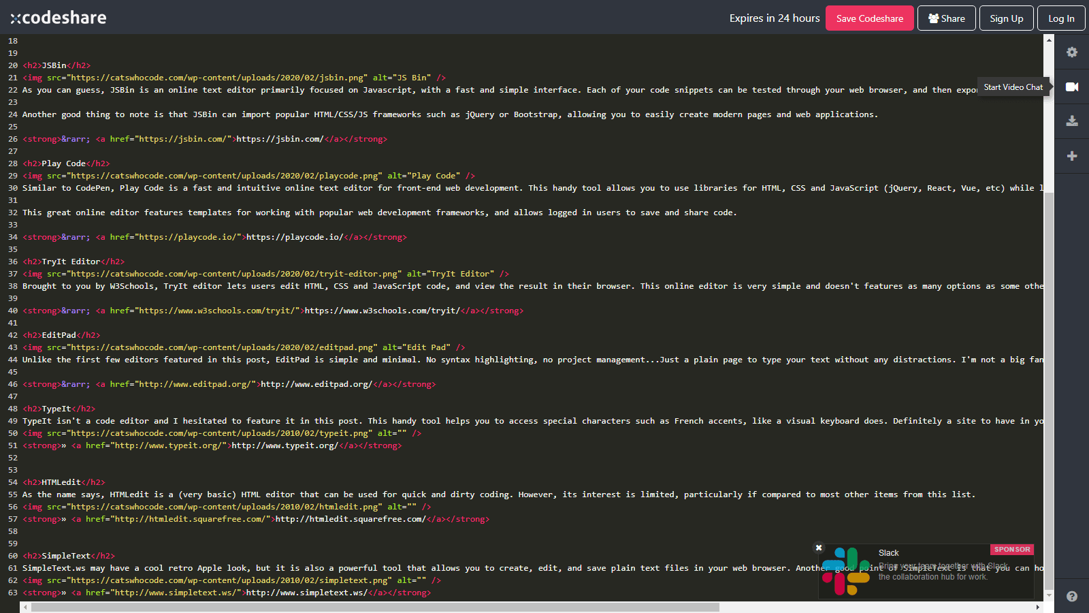Start video chat with camera icon

click(1072, 87)
